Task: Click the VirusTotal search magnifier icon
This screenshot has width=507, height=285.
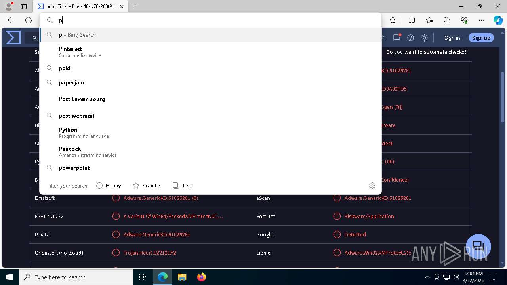Action: point(35,38)
